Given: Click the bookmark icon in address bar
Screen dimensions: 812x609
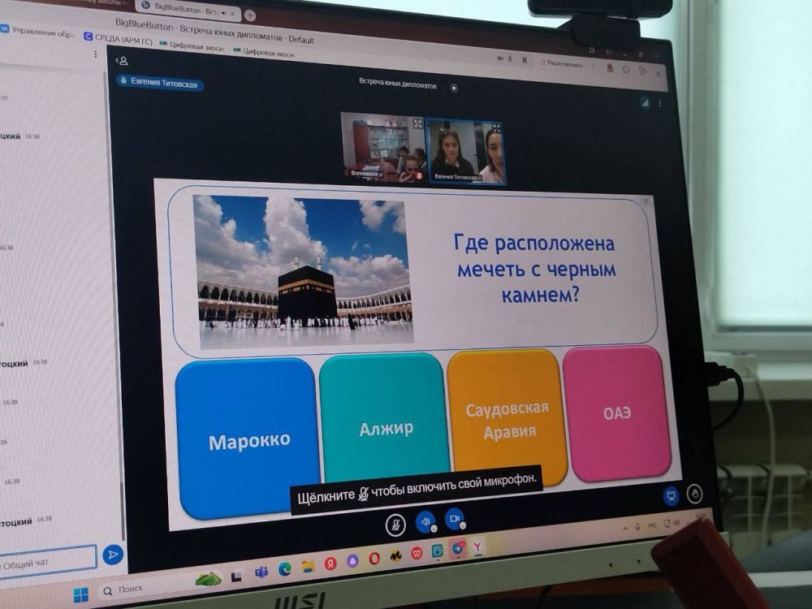Looking at the screenshot, I should coord(524,61).
